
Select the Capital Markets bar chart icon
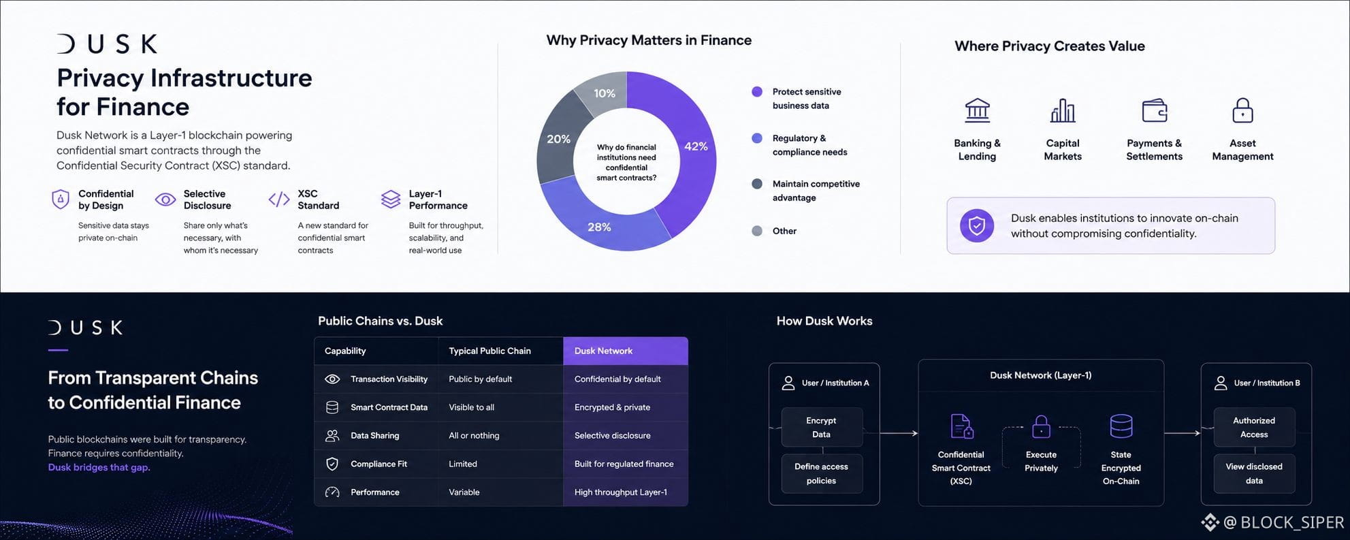pyautogui.click(x=1063, y=110)
